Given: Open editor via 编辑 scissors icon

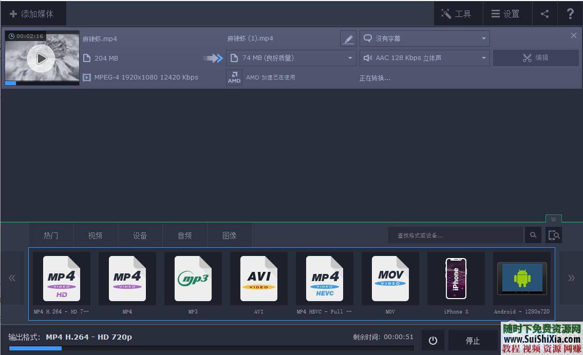Looking at the screenshot, I should click(535, 57).
